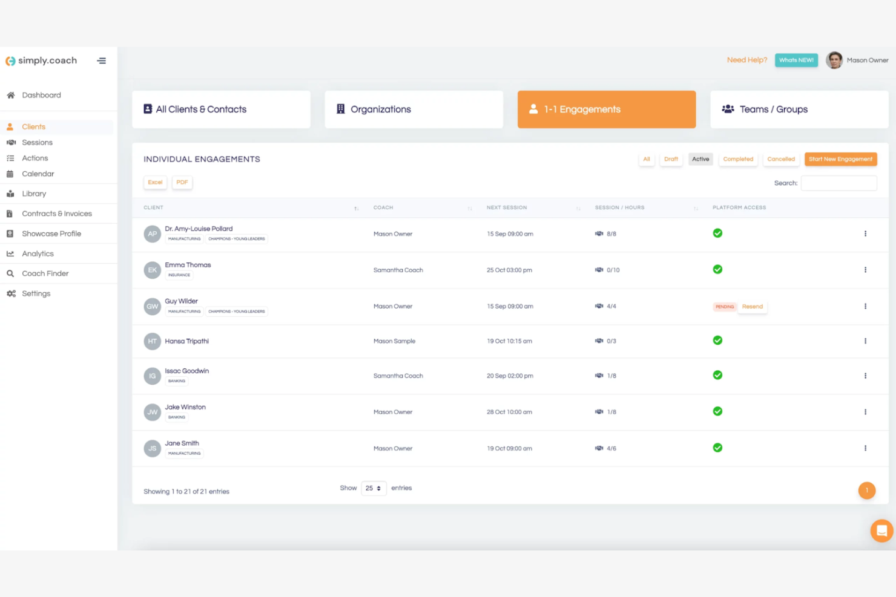This screenshot has height=597, width=896.
Task: Select the Calendar icon in the sidebar
Action: point(11,174)
